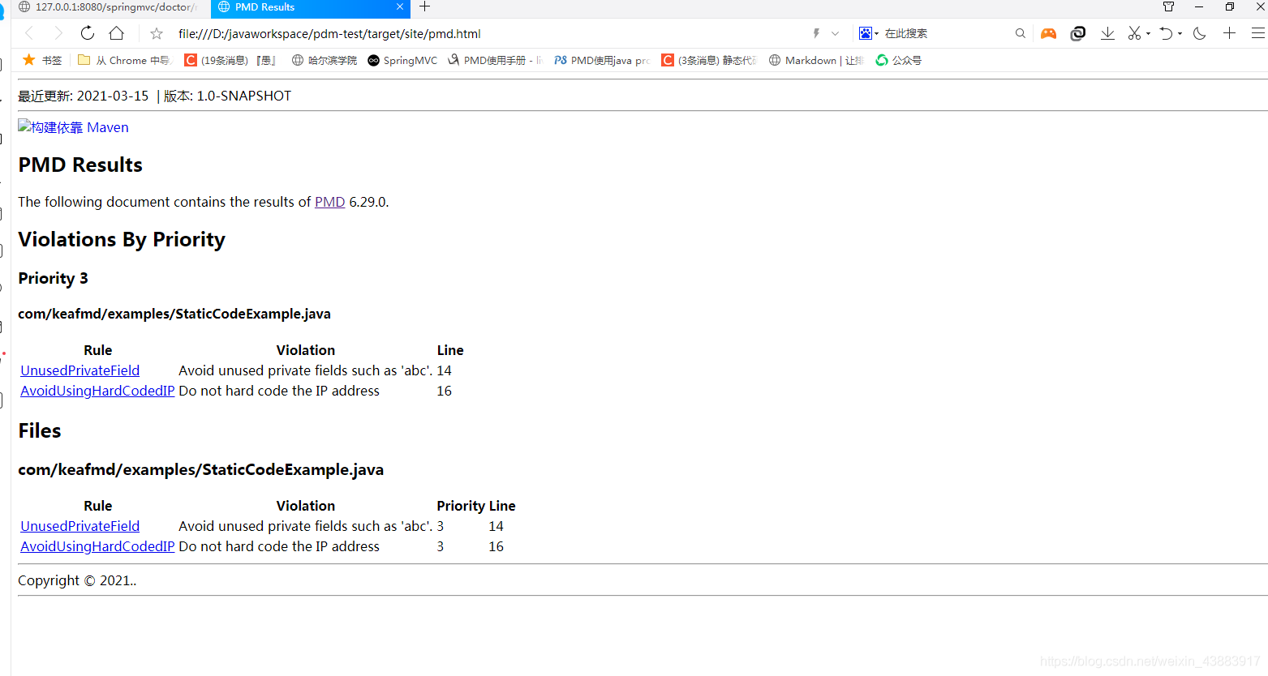This screenshot has width=1268, height=676.
Task: Go back to the previous page
Action: (x=29, y=33)
